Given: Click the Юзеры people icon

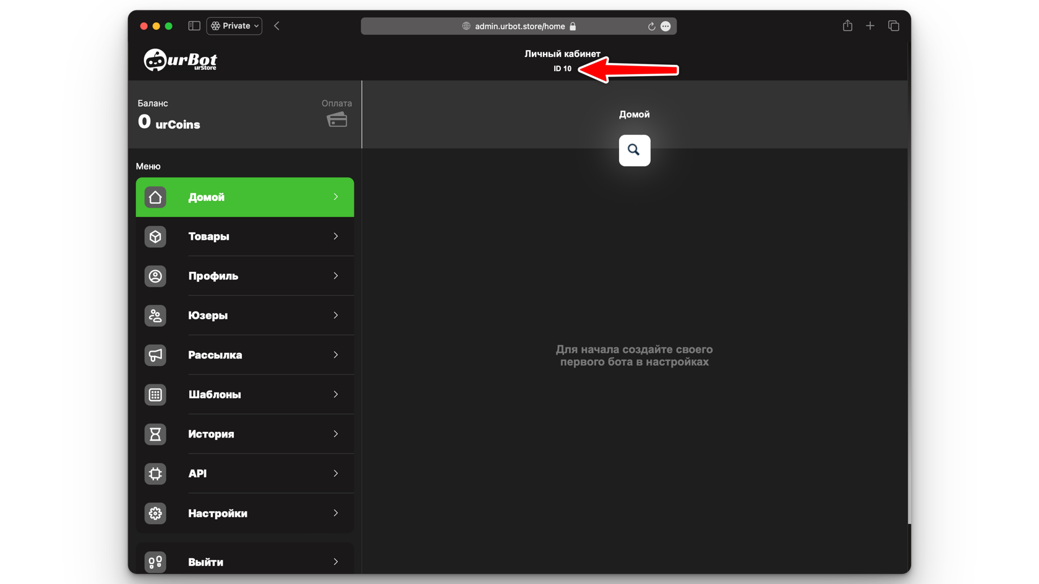Looking at the screenshot, I should 155,316.
